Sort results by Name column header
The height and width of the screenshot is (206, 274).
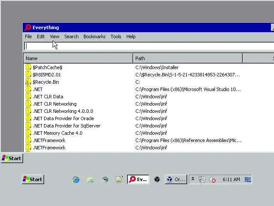point(78,58)
